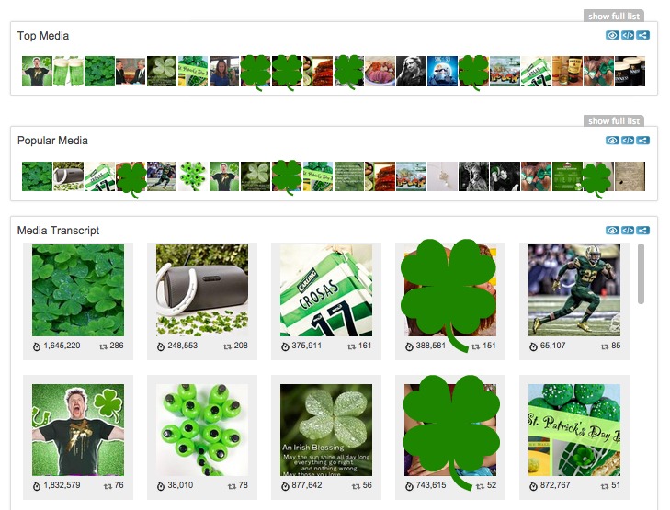Click impressions timer icon beside 872,767
Viewport: 670px width, 510px height.
pos(533,486)
